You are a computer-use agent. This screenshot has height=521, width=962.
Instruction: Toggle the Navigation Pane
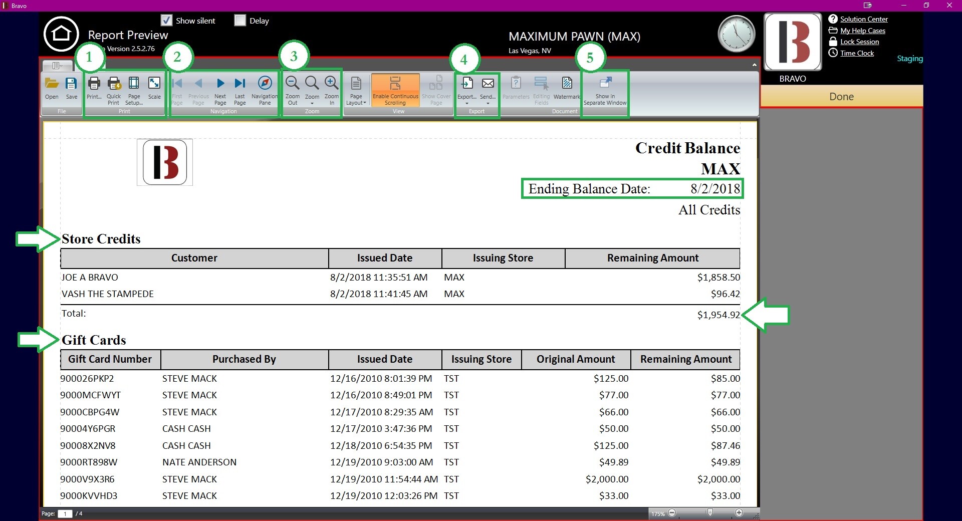coord(265,90)
